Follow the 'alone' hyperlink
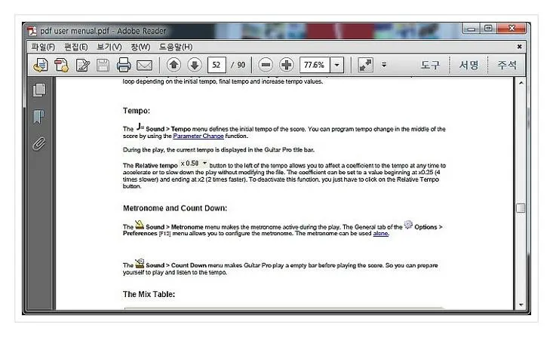The image size is (553, 337). (381, 234)
